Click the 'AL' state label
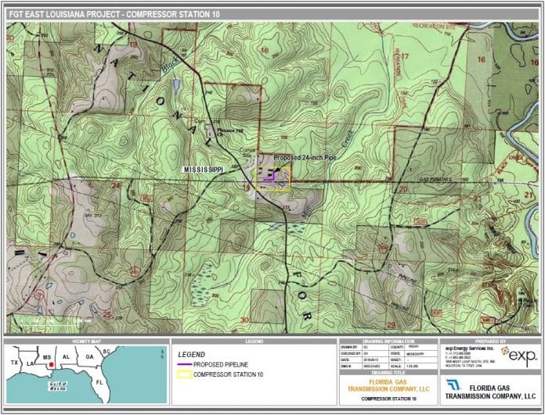 point(65,357)
